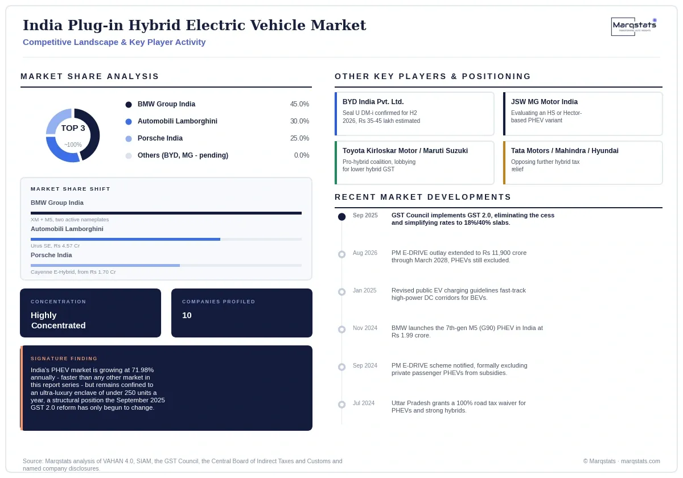Click Porsche India share shift bar
This screenshot has width=683, height=478.
click(166, 265)
